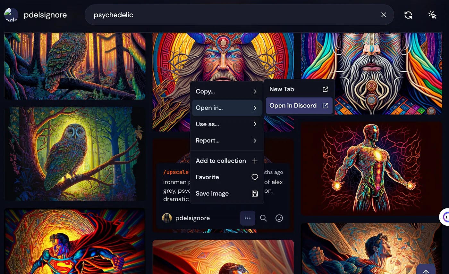Click the three-dots more options button
Screen dimensions: 449x274
point(248,218)
